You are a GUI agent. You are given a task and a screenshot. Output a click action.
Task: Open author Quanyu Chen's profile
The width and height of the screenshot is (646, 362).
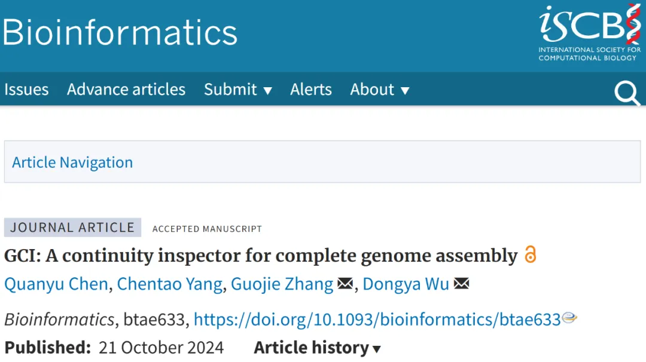[56, 284]
